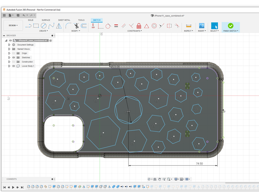Apply the Midpoint triangle constraint
The height and width of the screenshot is (195, 259).
point(146,26)
